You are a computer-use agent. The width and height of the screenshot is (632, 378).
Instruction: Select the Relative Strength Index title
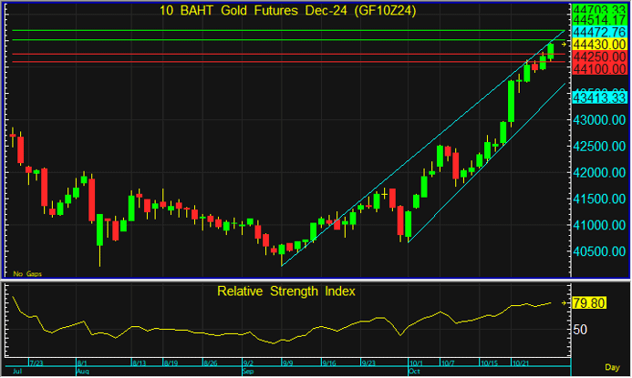pos(286,291)
